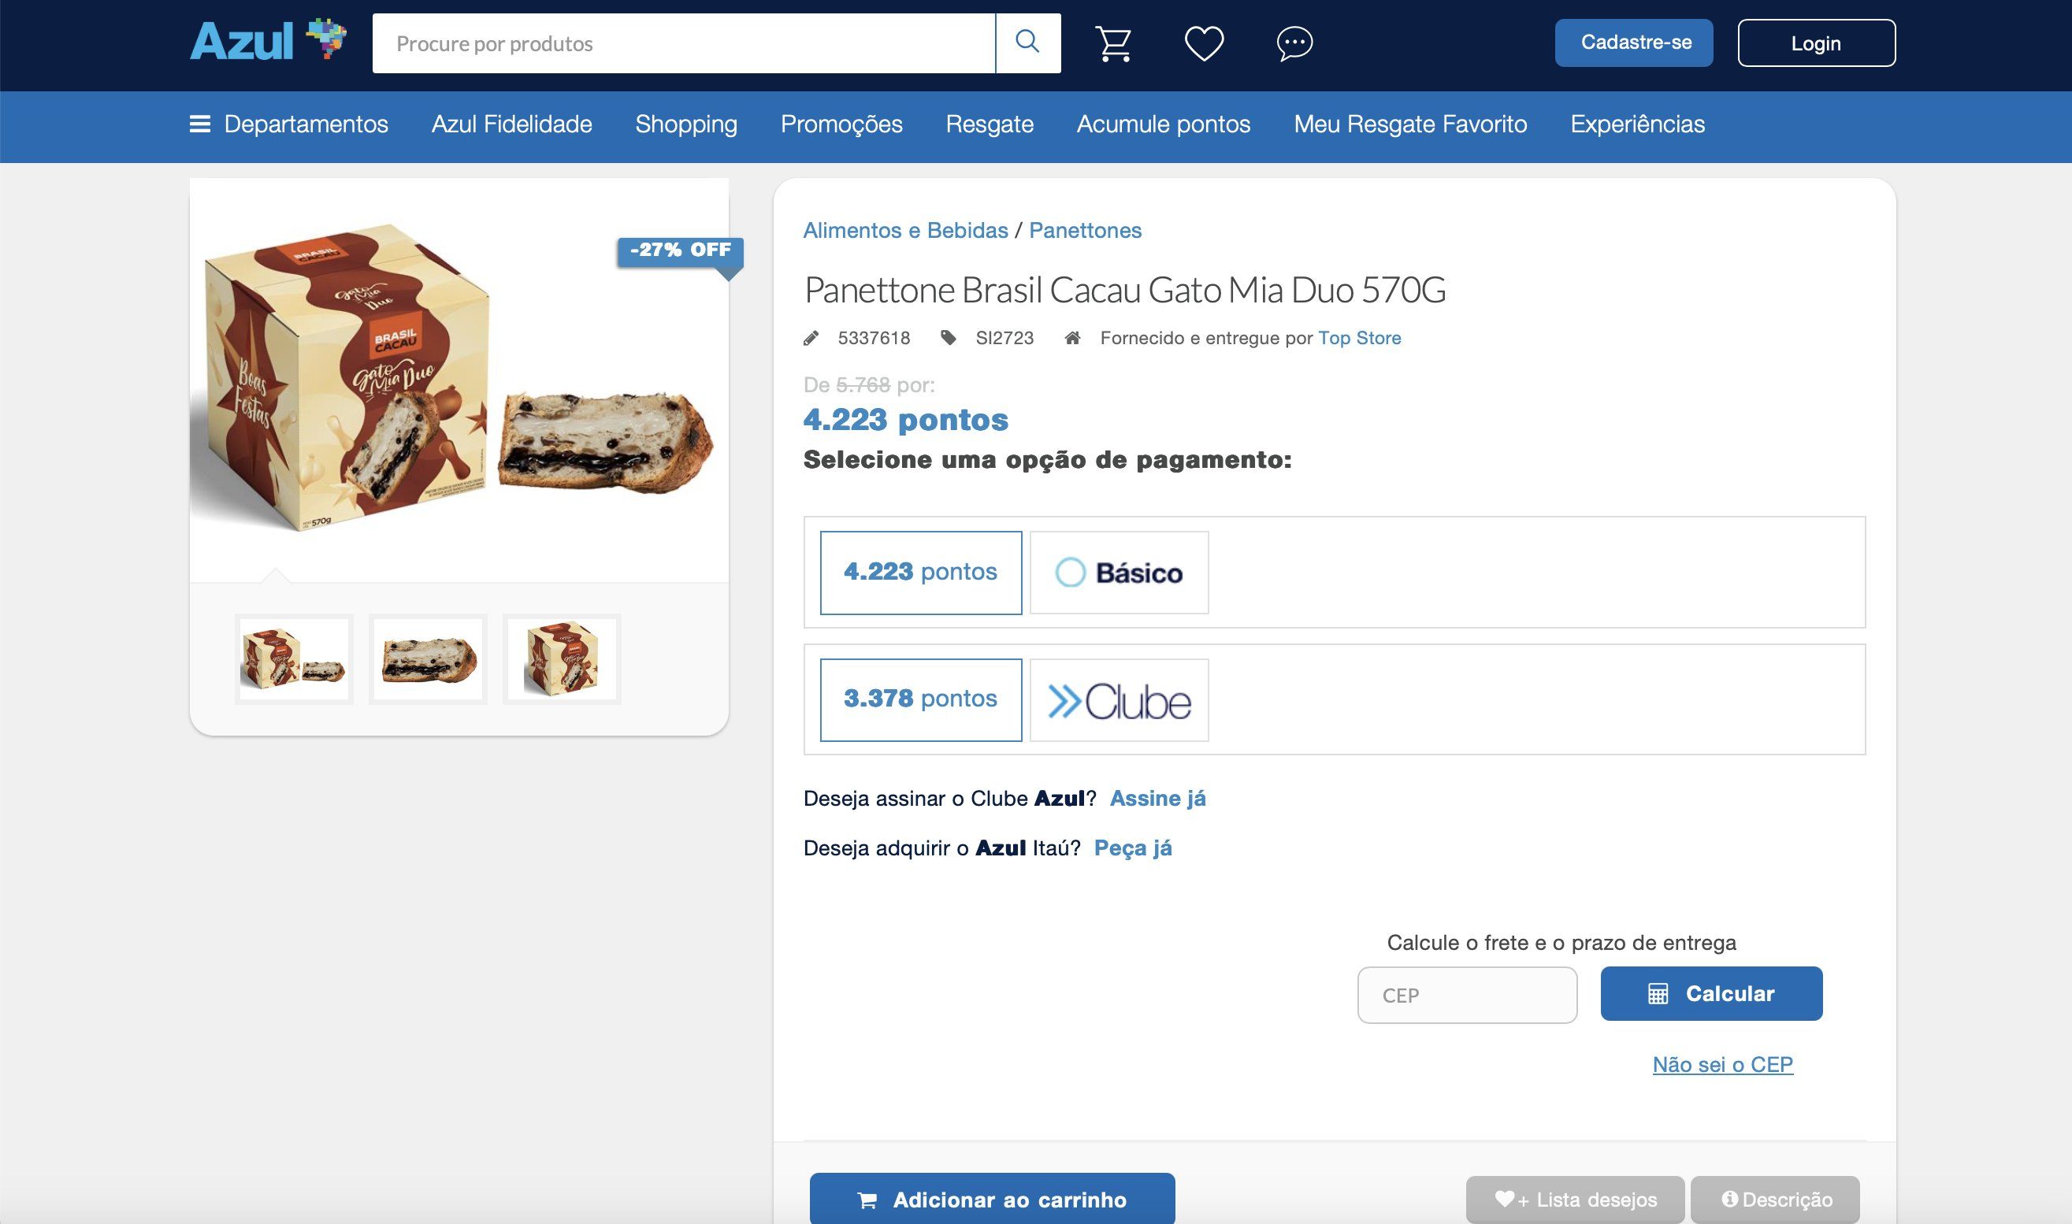Select the Básico plan radio option
2072x1224 pixels.
click(1120, 573)
